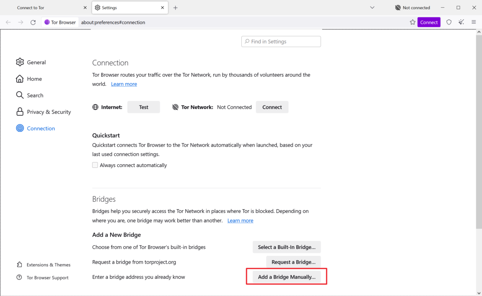Click the back navigation arrow
Image resolution: width=482 pixels, height=296 pixels.
click(x=8, y=22)
